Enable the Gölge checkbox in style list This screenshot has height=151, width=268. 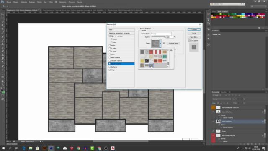(x=110, y=70)
